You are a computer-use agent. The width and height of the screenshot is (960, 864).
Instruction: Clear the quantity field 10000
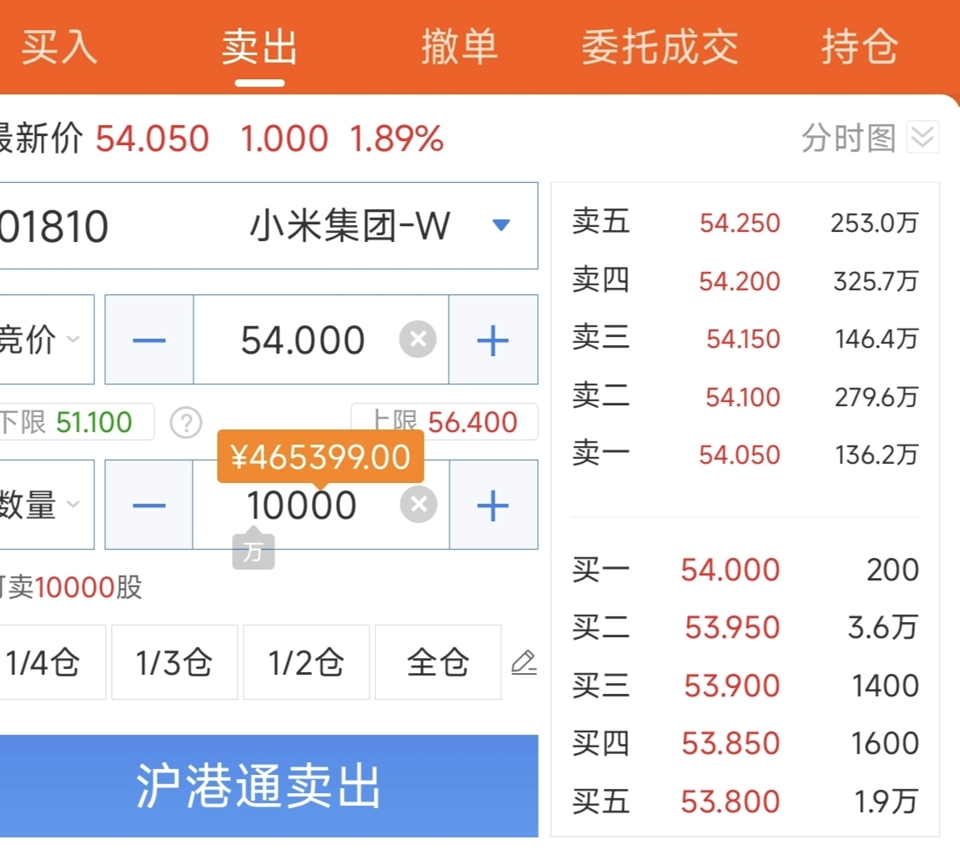[x=419, y=505]
